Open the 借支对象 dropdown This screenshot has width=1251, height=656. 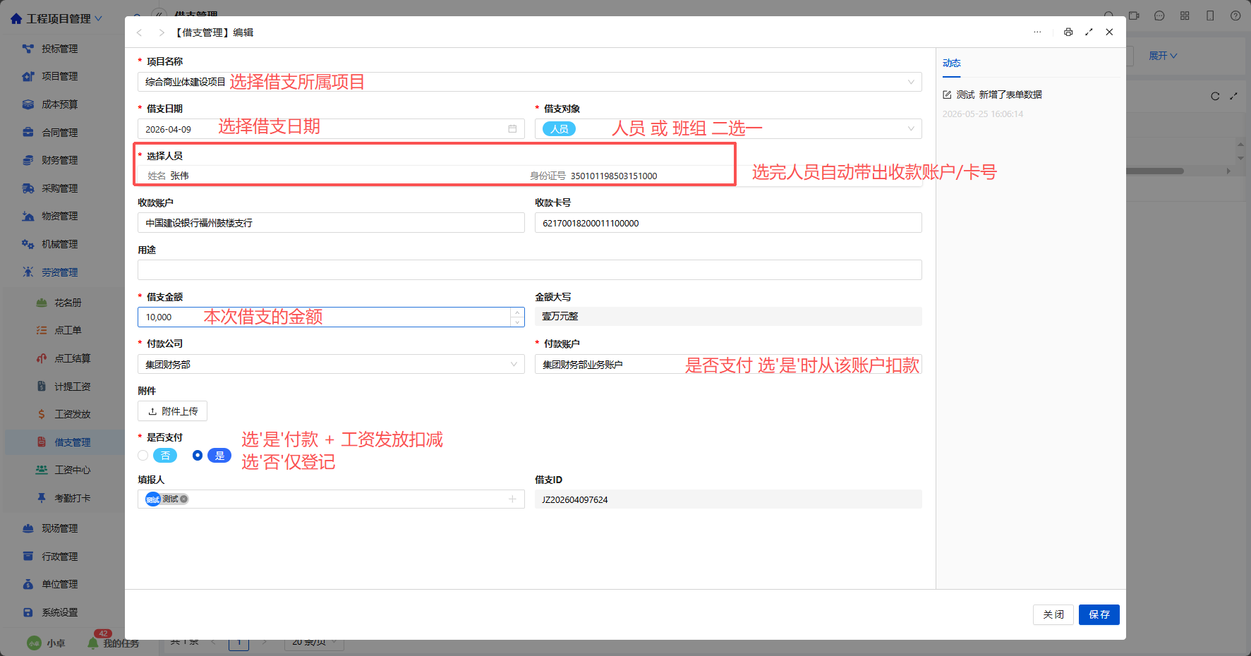[728, 128]
